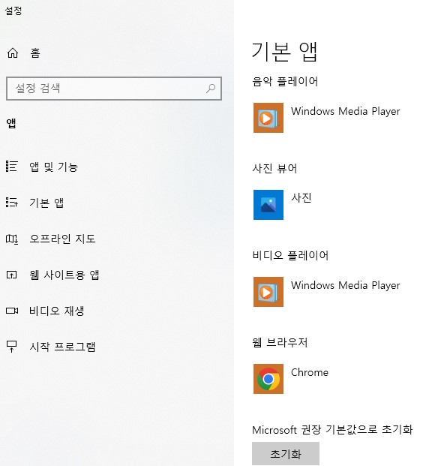423x466 pixels.
Task: Click the 사진 뷰어 heading text
Action: [274, 169]
